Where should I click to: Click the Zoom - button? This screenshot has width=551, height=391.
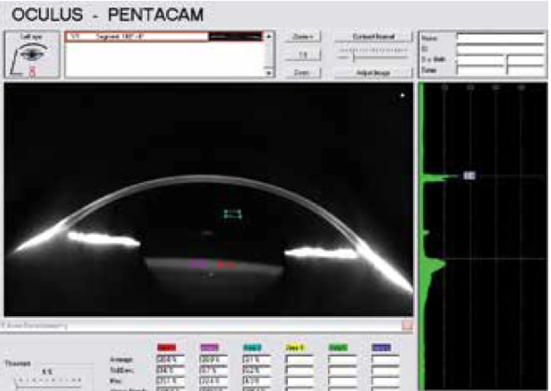[303, 73]
